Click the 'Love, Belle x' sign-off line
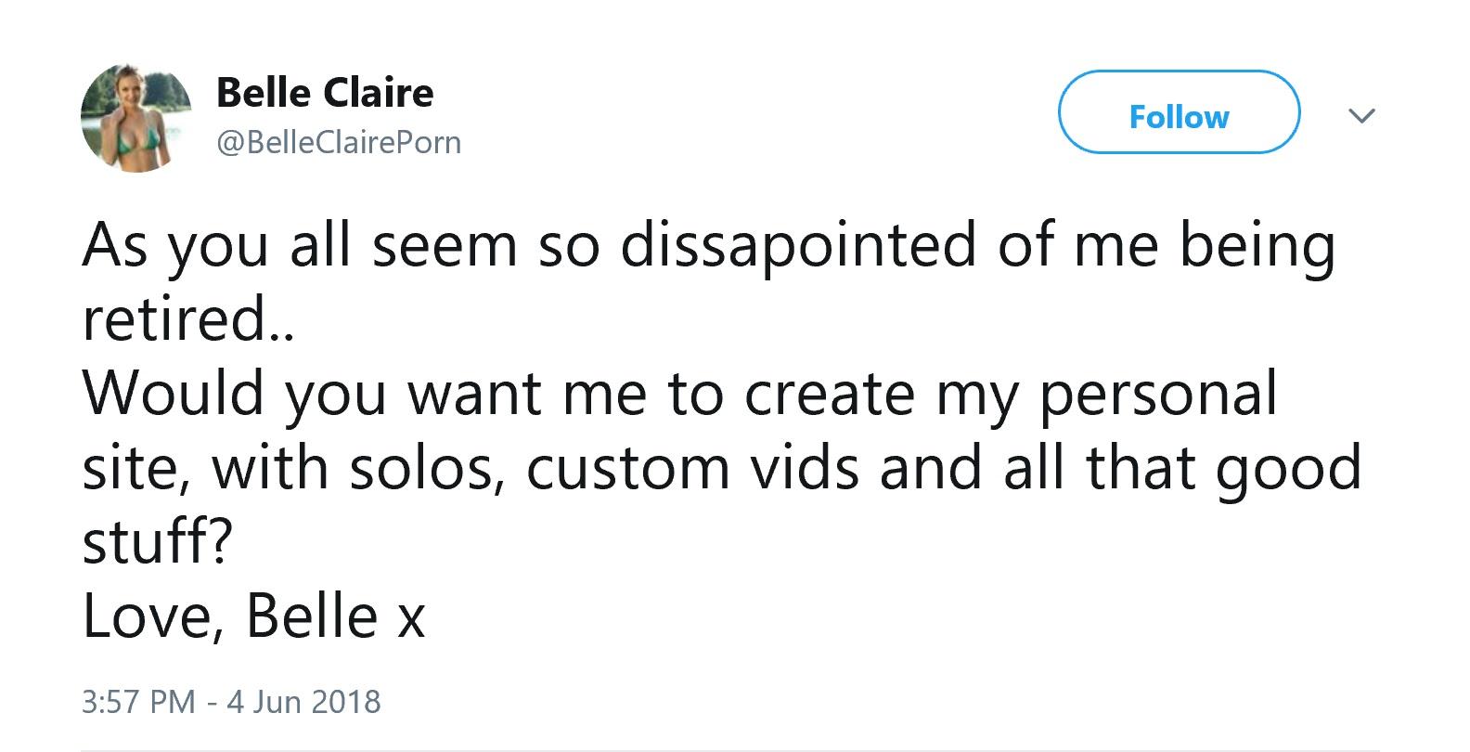Screen dimensions: 1470x752 pyautogui.click(x=253, y=616)
